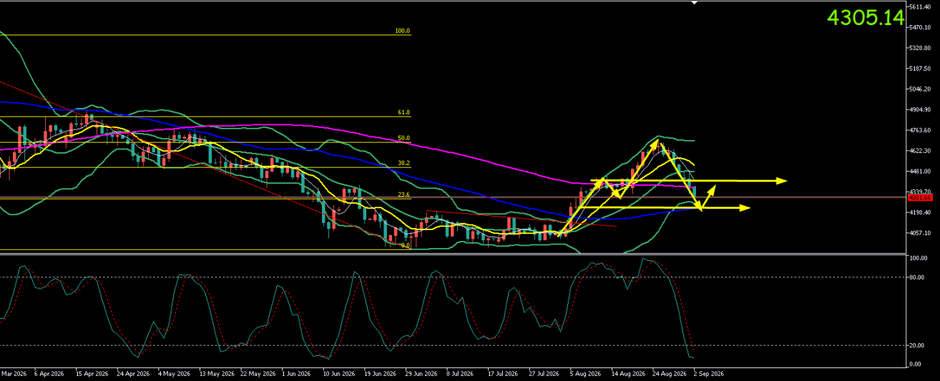Select the Fibonacci 38.2 level label
The height and width of the screenshot is (381, 940).
point(403,164)
